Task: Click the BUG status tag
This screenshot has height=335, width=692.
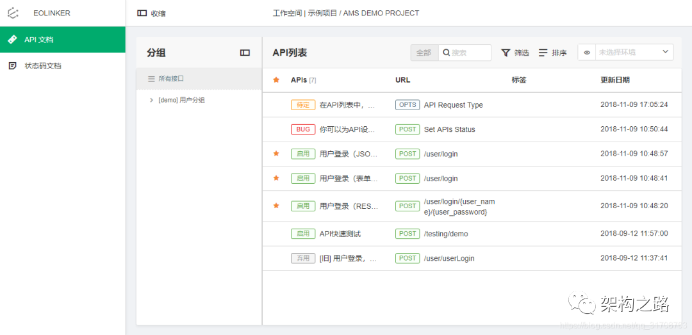Action: tap(303, 129)
